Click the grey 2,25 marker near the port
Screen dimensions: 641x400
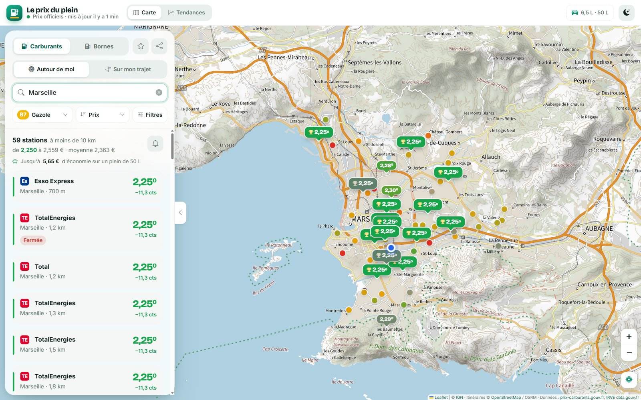pos(363,184)
